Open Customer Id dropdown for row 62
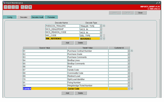Viewport: 164px width, 102px height. (x=129, y=54)
